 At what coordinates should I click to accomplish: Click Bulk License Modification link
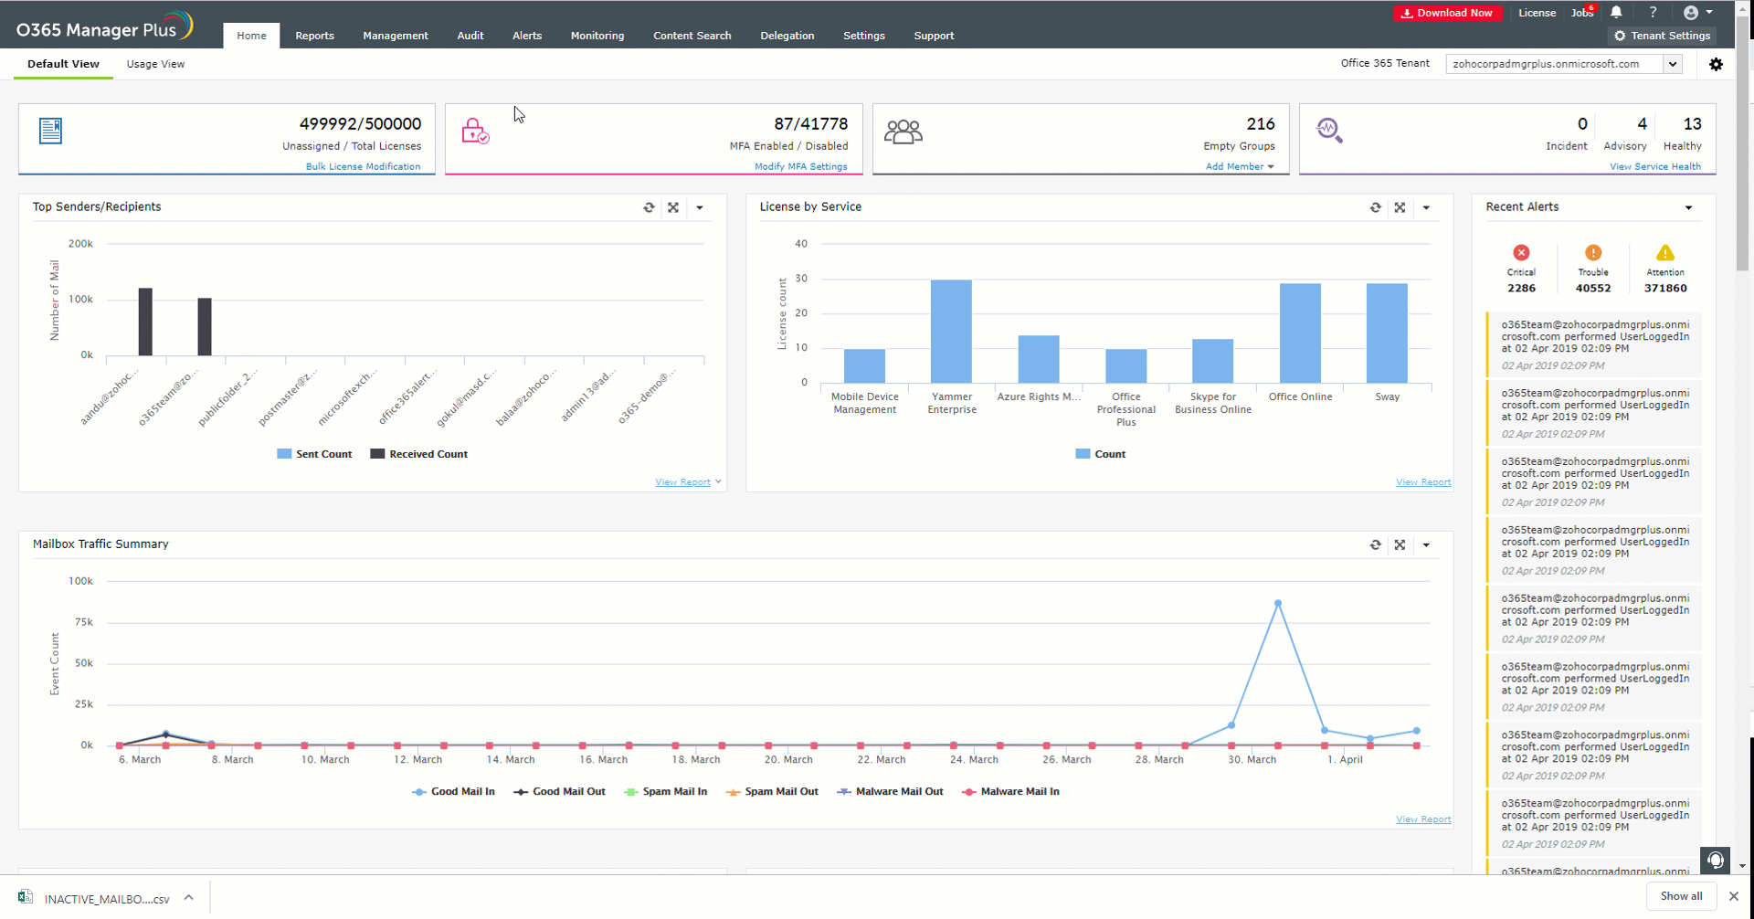tap(364, 166)
